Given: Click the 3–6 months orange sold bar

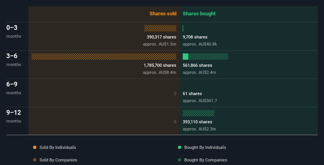Looking at the screenshot, I should pyautogui.click(x=104, y=57).
